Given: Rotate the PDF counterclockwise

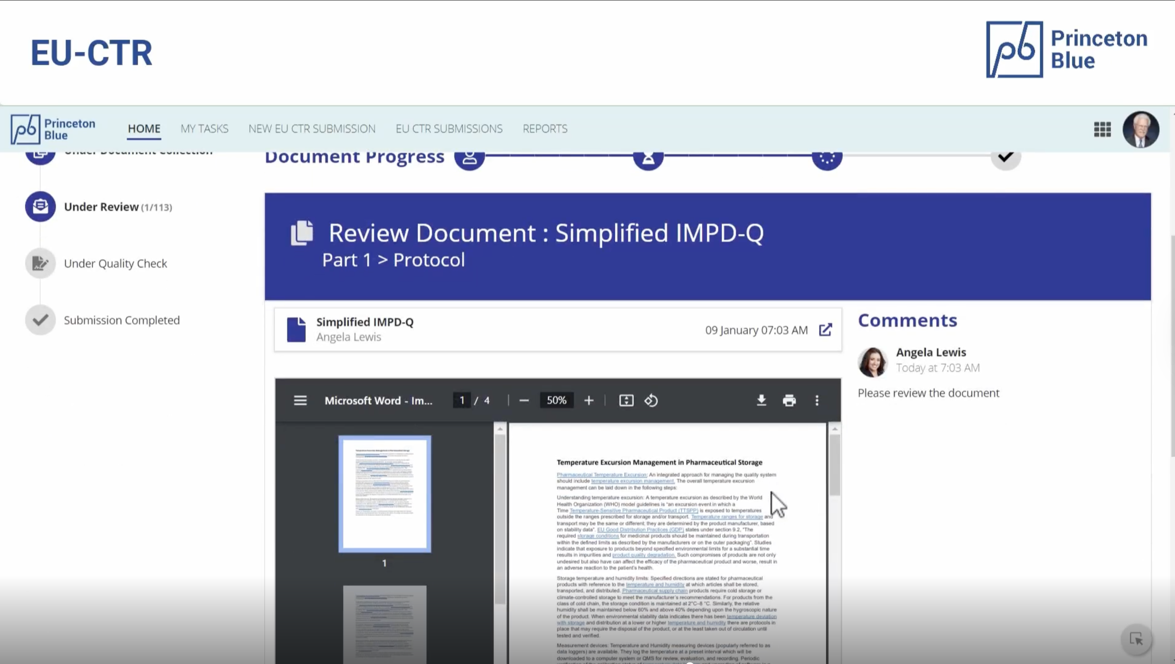Looking at the screenshot, I should pos(651,400).
